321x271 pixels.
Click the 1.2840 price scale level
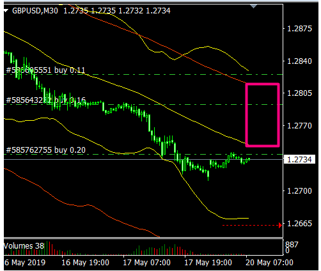pos(299,61)
